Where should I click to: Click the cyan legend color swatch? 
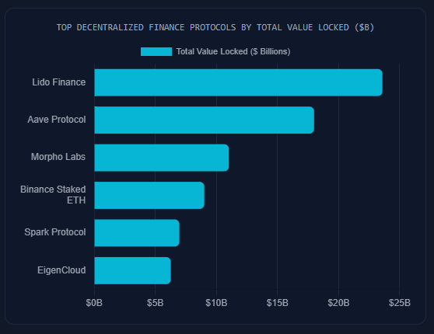[x=156, y=52]
